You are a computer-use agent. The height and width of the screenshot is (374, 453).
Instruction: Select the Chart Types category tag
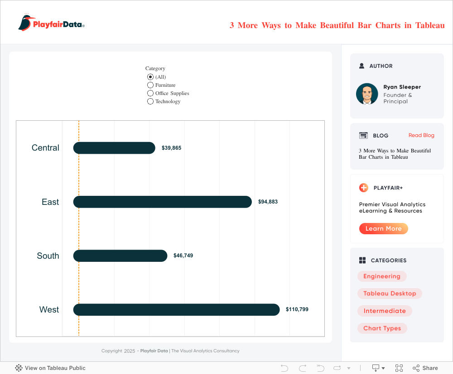tap(382, 328)
